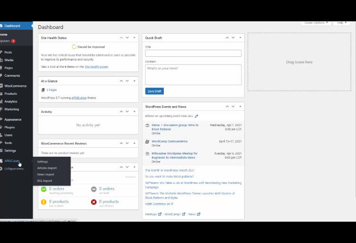Move WooCommerce Recent Reviews panel up
The width and height of the screenshot is (356, 243).
pos(121,144)
